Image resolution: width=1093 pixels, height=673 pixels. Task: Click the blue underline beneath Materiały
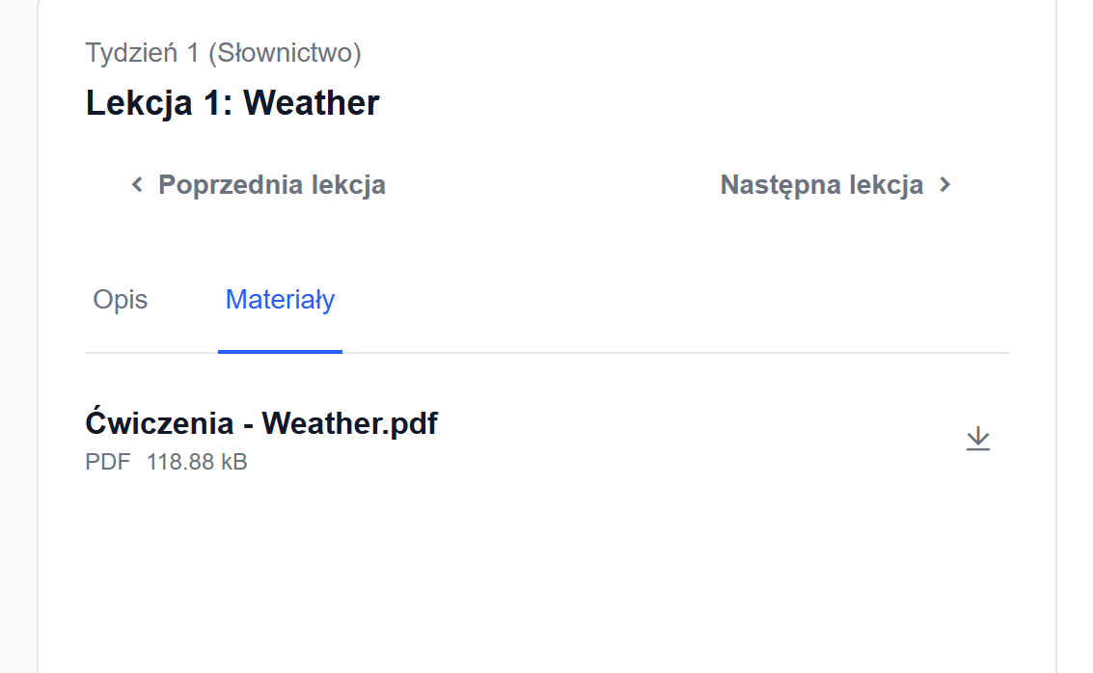tap(280, 351)
